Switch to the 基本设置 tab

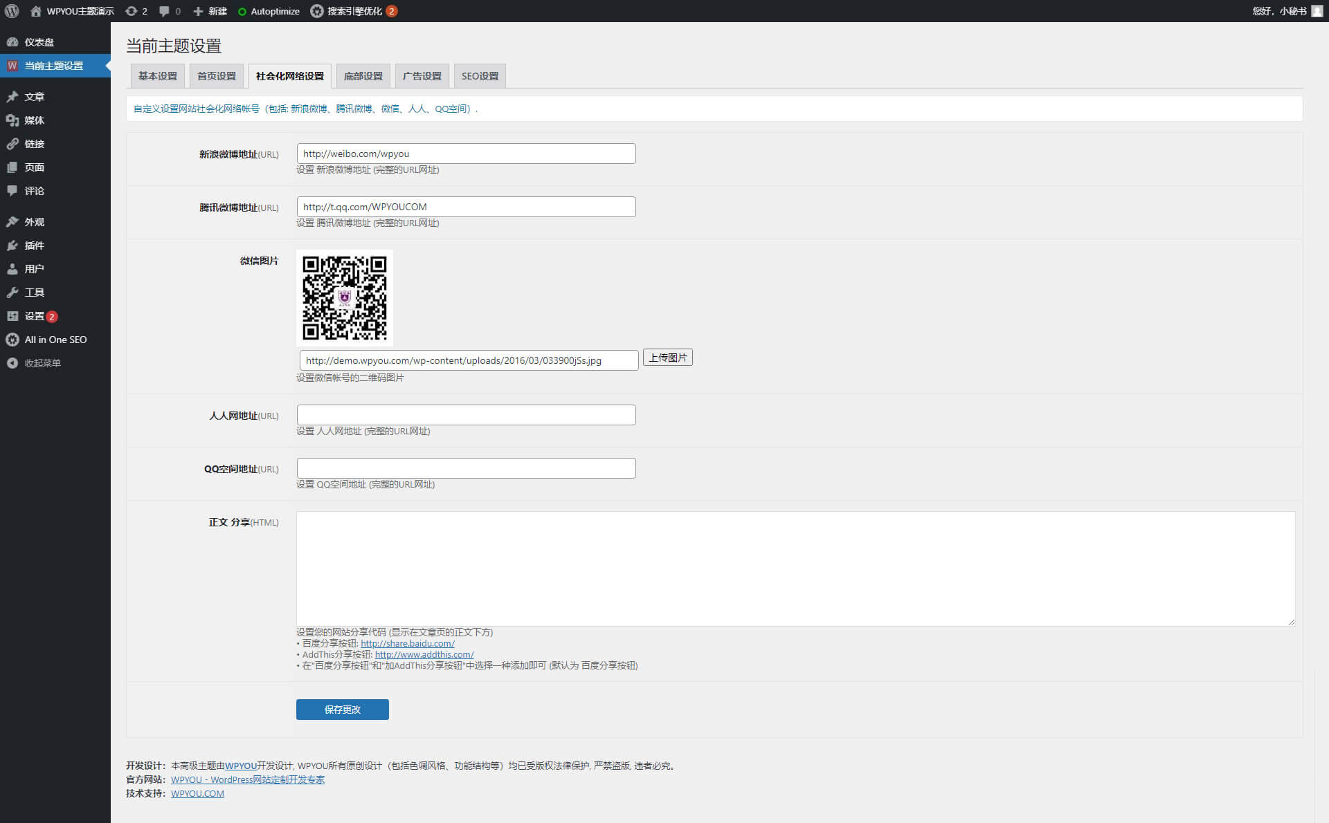(158, 76)
